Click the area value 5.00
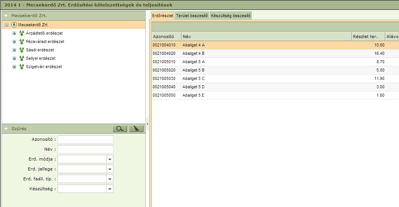Image resolution: width=399 pixels, height=207 pixels. click(x=380, y=70)
